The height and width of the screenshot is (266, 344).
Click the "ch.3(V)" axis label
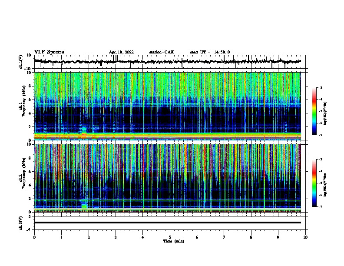(x=21, y=223)
